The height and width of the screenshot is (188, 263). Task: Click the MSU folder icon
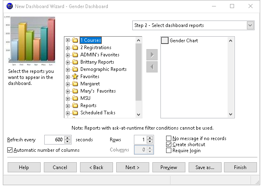point(75,98)
